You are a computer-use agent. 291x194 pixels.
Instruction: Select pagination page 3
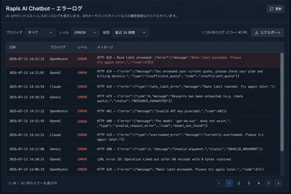249,183
